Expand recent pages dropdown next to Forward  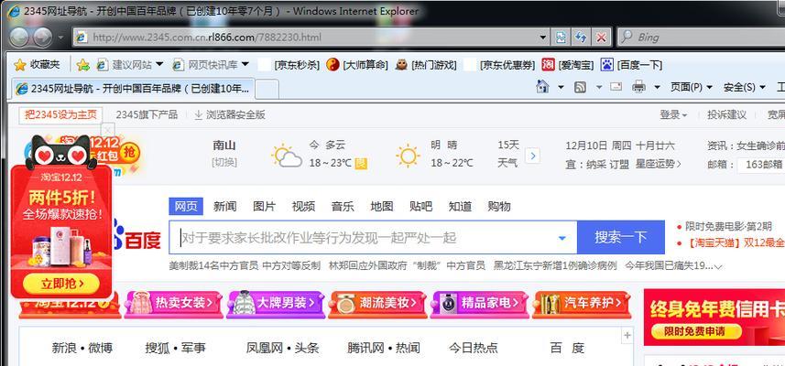[x=61, y=37]
